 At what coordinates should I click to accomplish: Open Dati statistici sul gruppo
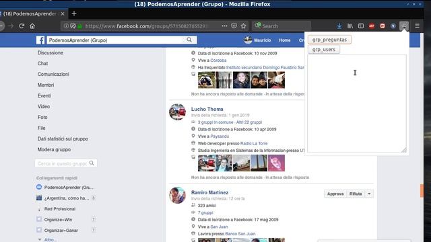pos(63,139)
